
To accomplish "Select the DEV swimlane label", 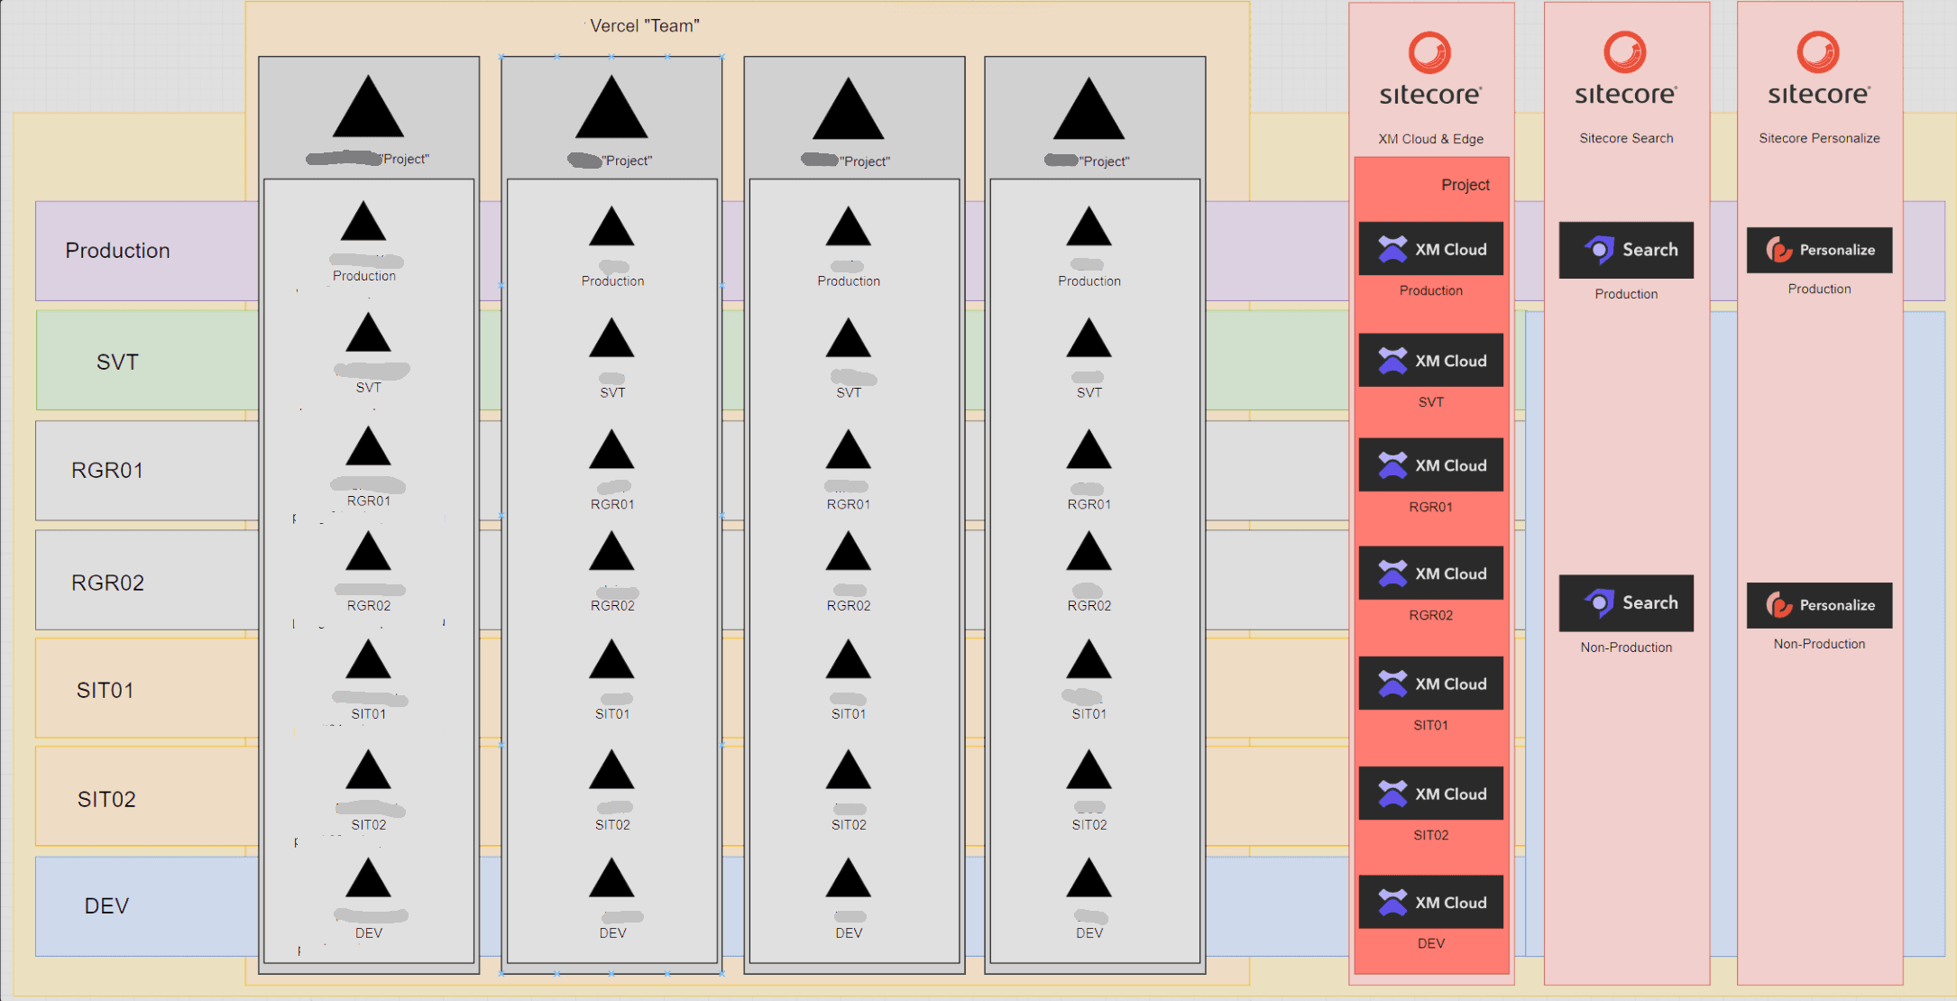I will tap(106, 906).
